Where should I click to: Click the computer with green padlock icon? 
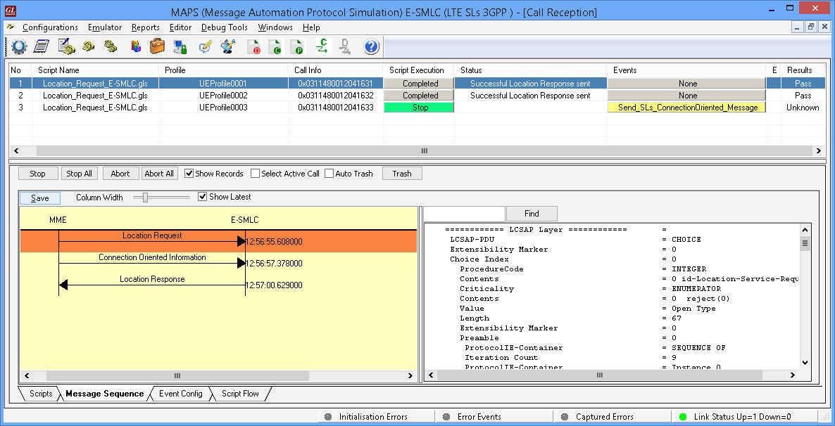(x=180, y=47)
